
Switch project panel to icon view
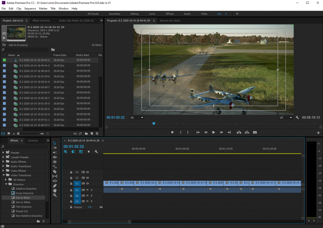tap(8, 134)
